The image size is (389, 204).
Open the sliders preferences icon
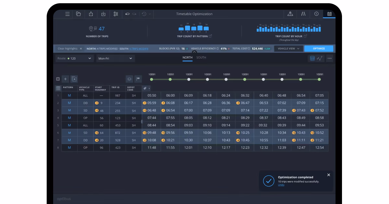click(116, 14)
